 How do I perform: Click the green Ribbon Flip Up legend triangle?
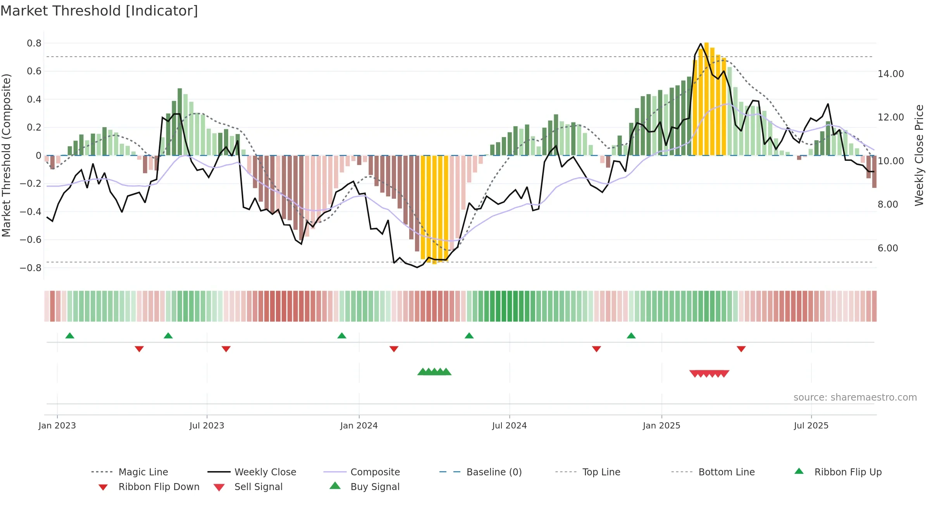(799, 471)
